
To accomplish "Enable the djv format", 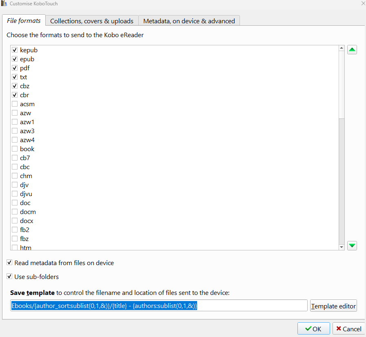I will pyautogui.click(x=15, y=185).
